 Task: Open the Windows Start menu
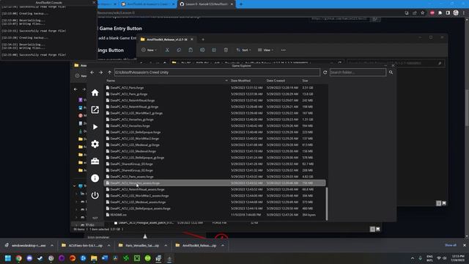pyautogui.click(x=8, y=258)
